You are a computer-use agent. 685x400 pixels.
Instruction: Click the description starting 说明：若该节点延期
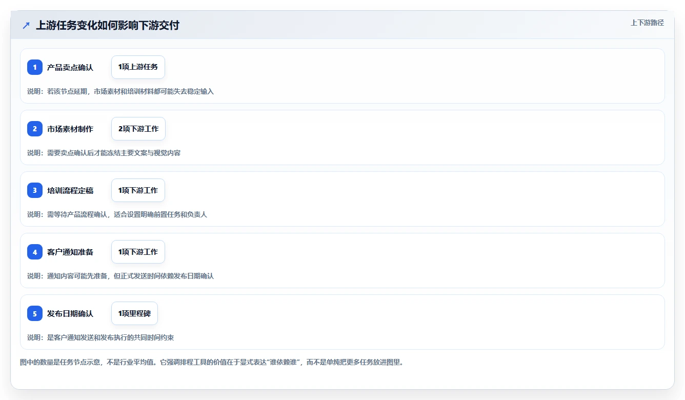tap(120, 91)
